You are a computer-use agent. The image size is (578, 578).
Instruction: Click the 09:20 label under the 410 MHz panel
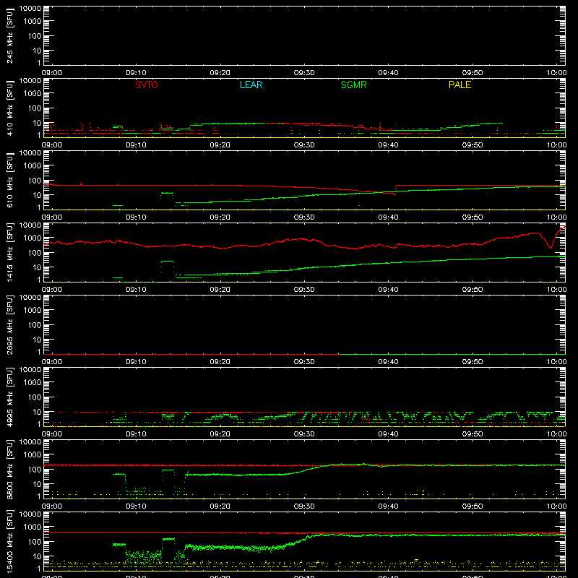(220, 145)
